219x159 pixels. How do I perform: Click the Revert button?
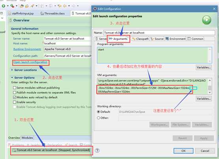click(x=182, y=138)
